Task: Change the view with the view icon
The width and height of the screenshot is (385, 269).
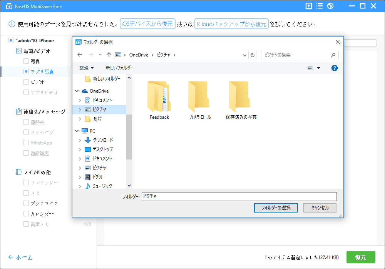Action: 310,68
